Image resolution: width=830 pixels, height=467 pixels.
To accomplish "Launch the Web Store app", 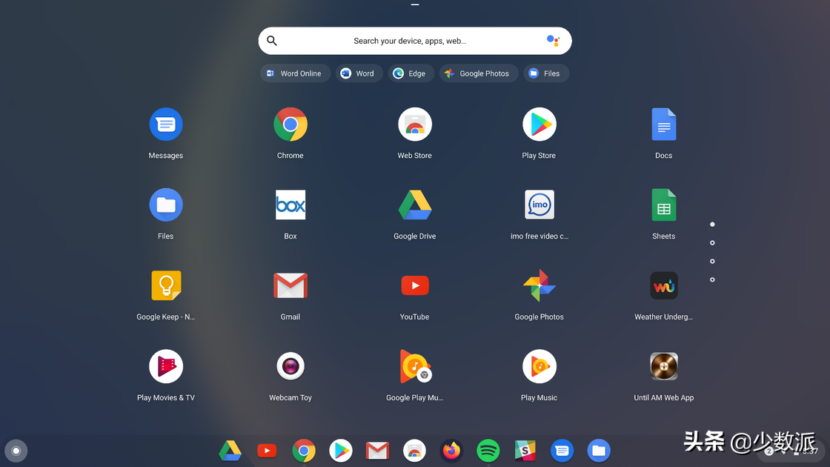I will (x=414, y=124).
